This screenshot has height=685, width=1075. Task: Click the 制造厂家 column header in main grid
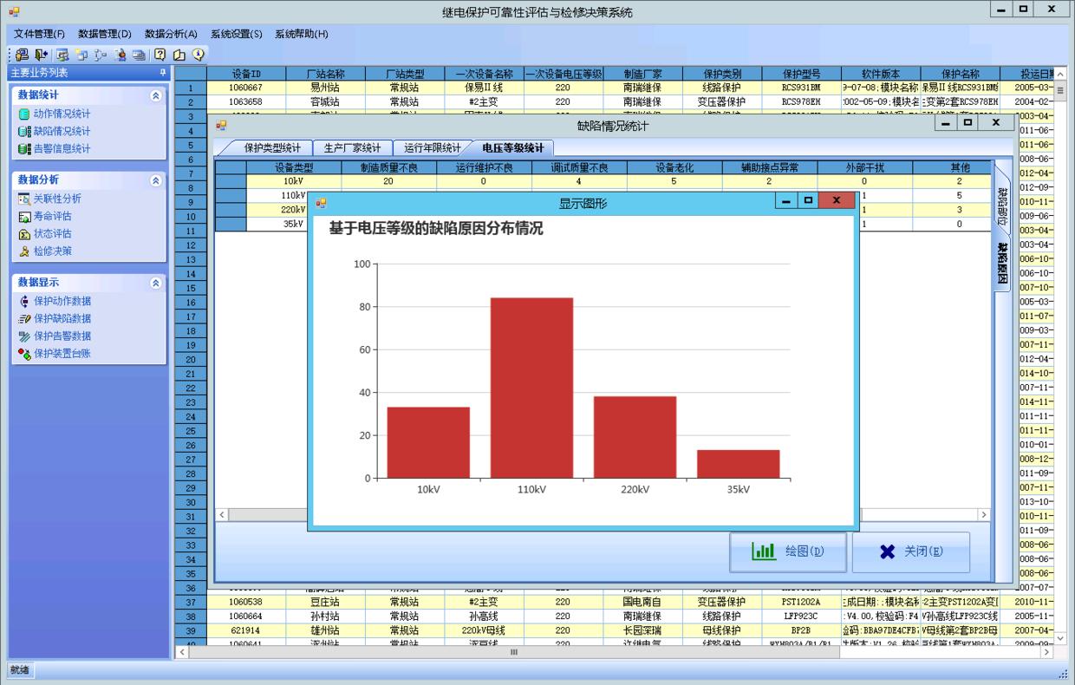[642, 74]
